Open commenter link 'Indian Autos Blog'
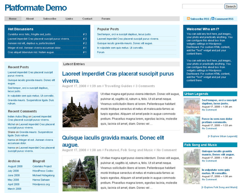Image resolution: width=242 pixels, height=193 pixels. click(18, 117)
